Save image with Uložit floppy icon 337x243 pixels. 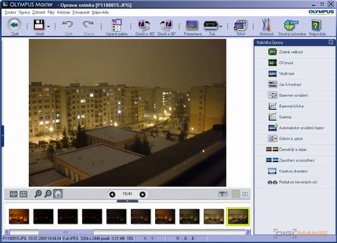point(39,25)
